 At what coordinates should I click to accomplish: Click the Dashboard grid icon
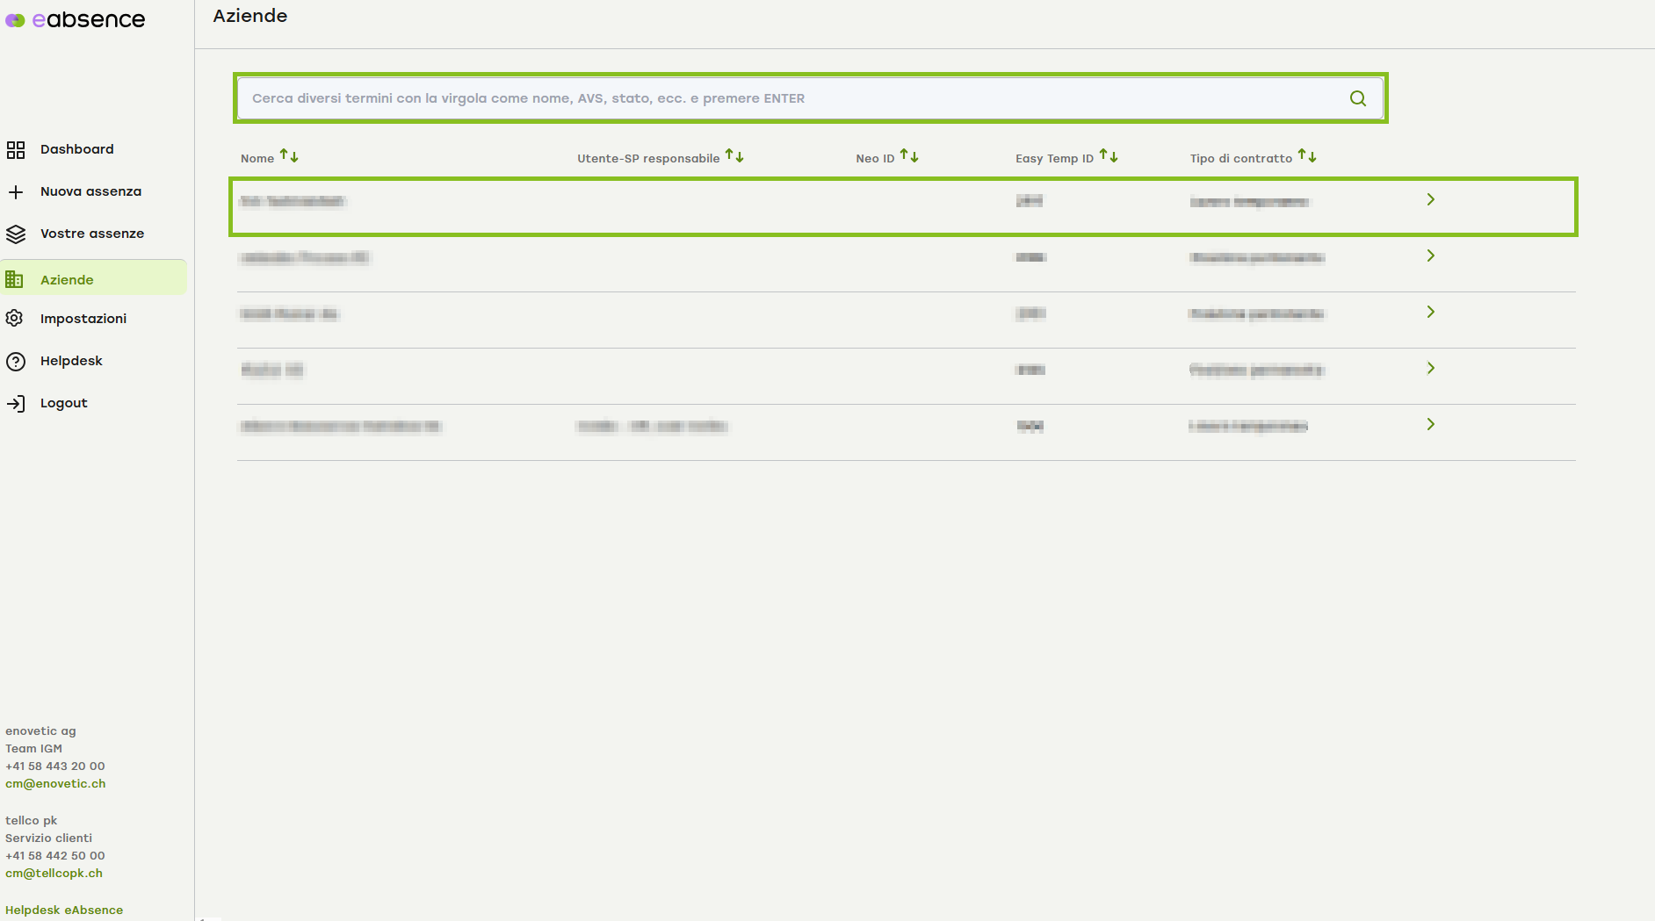pyautogui.click(x=16, y=150)
